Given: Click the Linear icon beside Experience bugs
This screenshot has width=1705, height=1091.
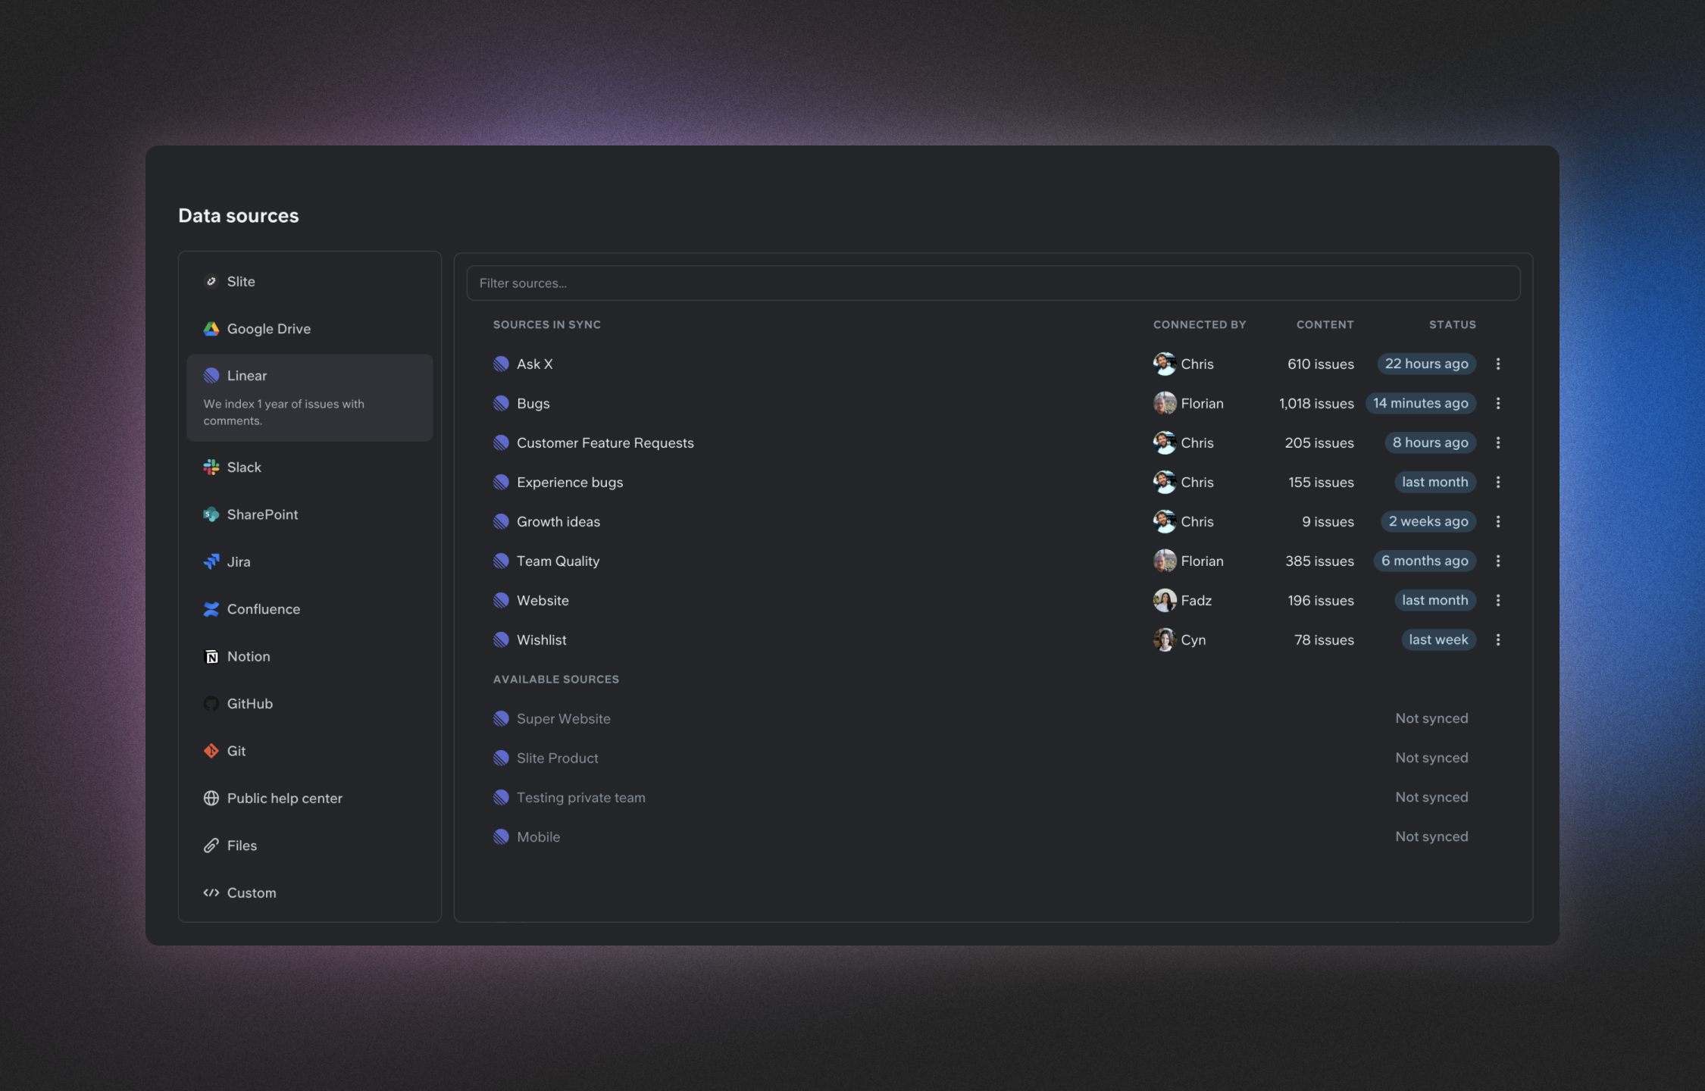Looking at the screenshot, I should coord(501,482).
